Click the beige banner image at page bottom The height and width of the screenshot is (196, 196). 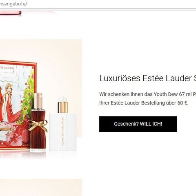click(x=41, y=187)
